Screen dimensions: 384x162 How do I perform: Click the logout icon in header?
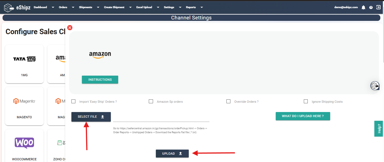(378, 7)
